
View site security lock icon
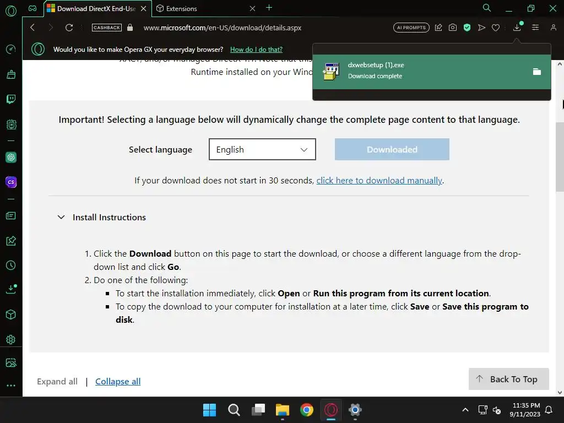click(x=130, y=28)
